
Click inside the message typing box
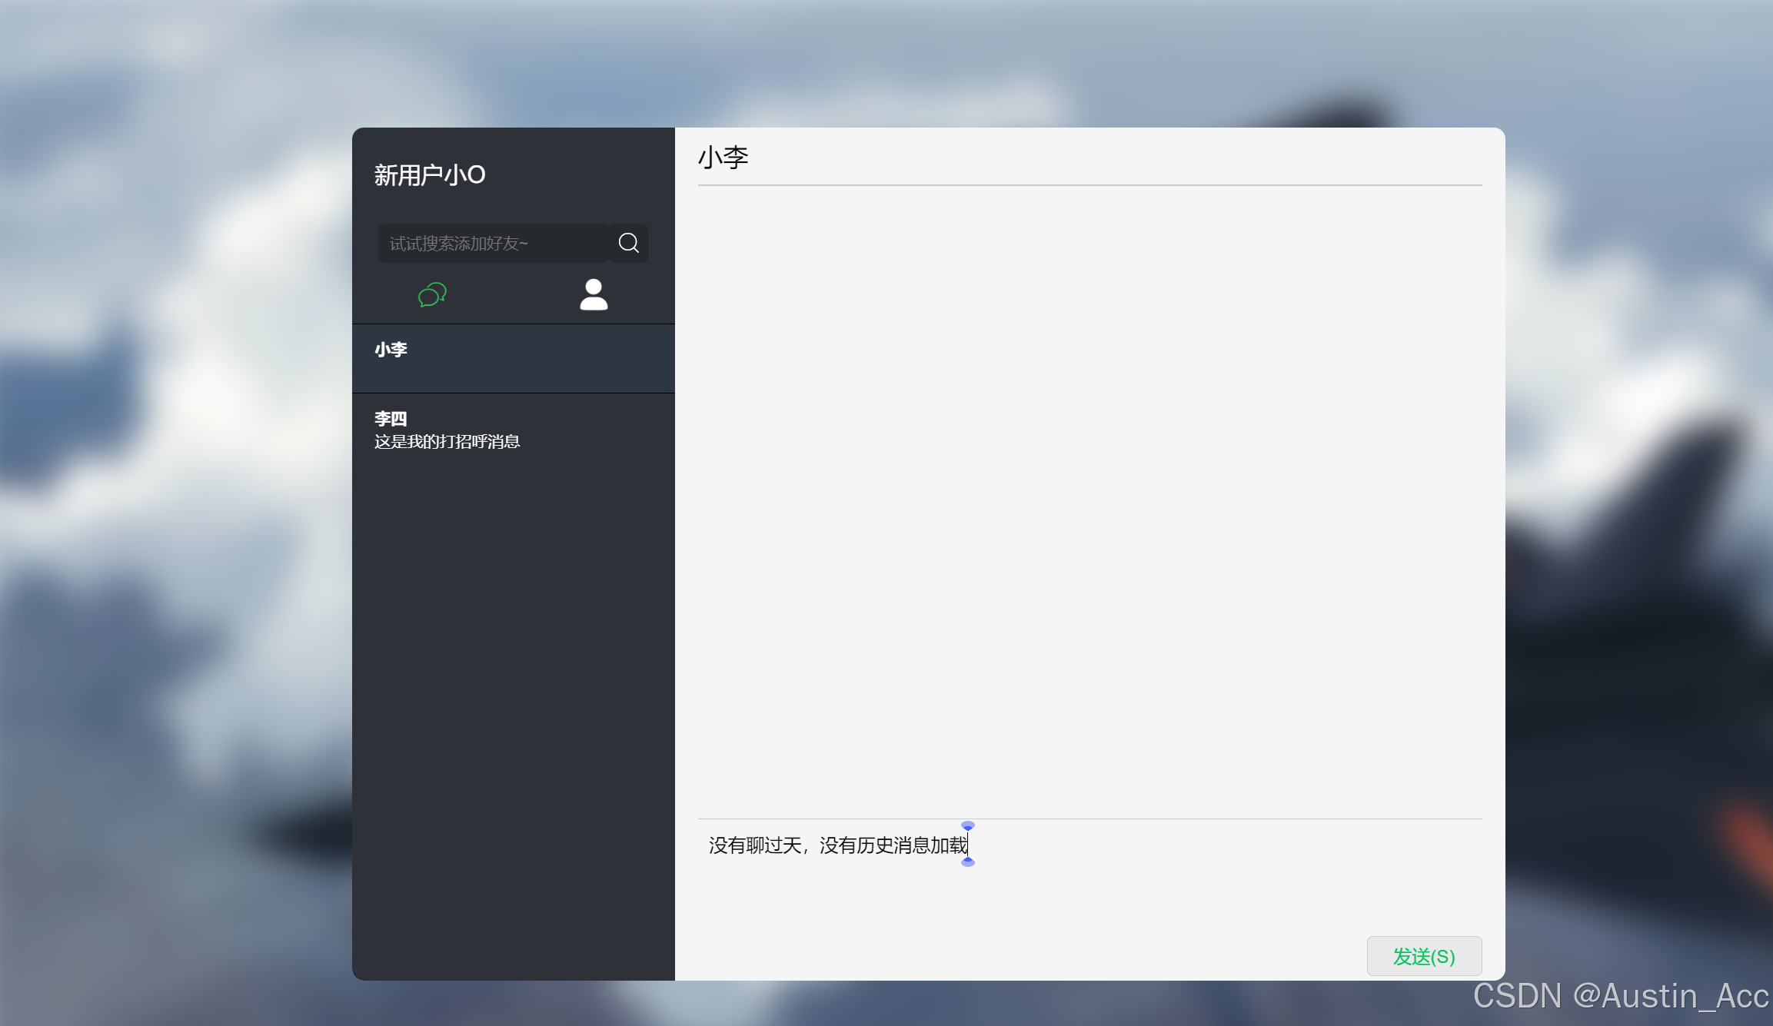pos(1089,892)
